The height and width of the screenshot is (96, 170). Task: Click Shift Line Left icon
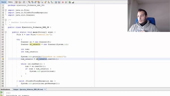tap(56, 2)
